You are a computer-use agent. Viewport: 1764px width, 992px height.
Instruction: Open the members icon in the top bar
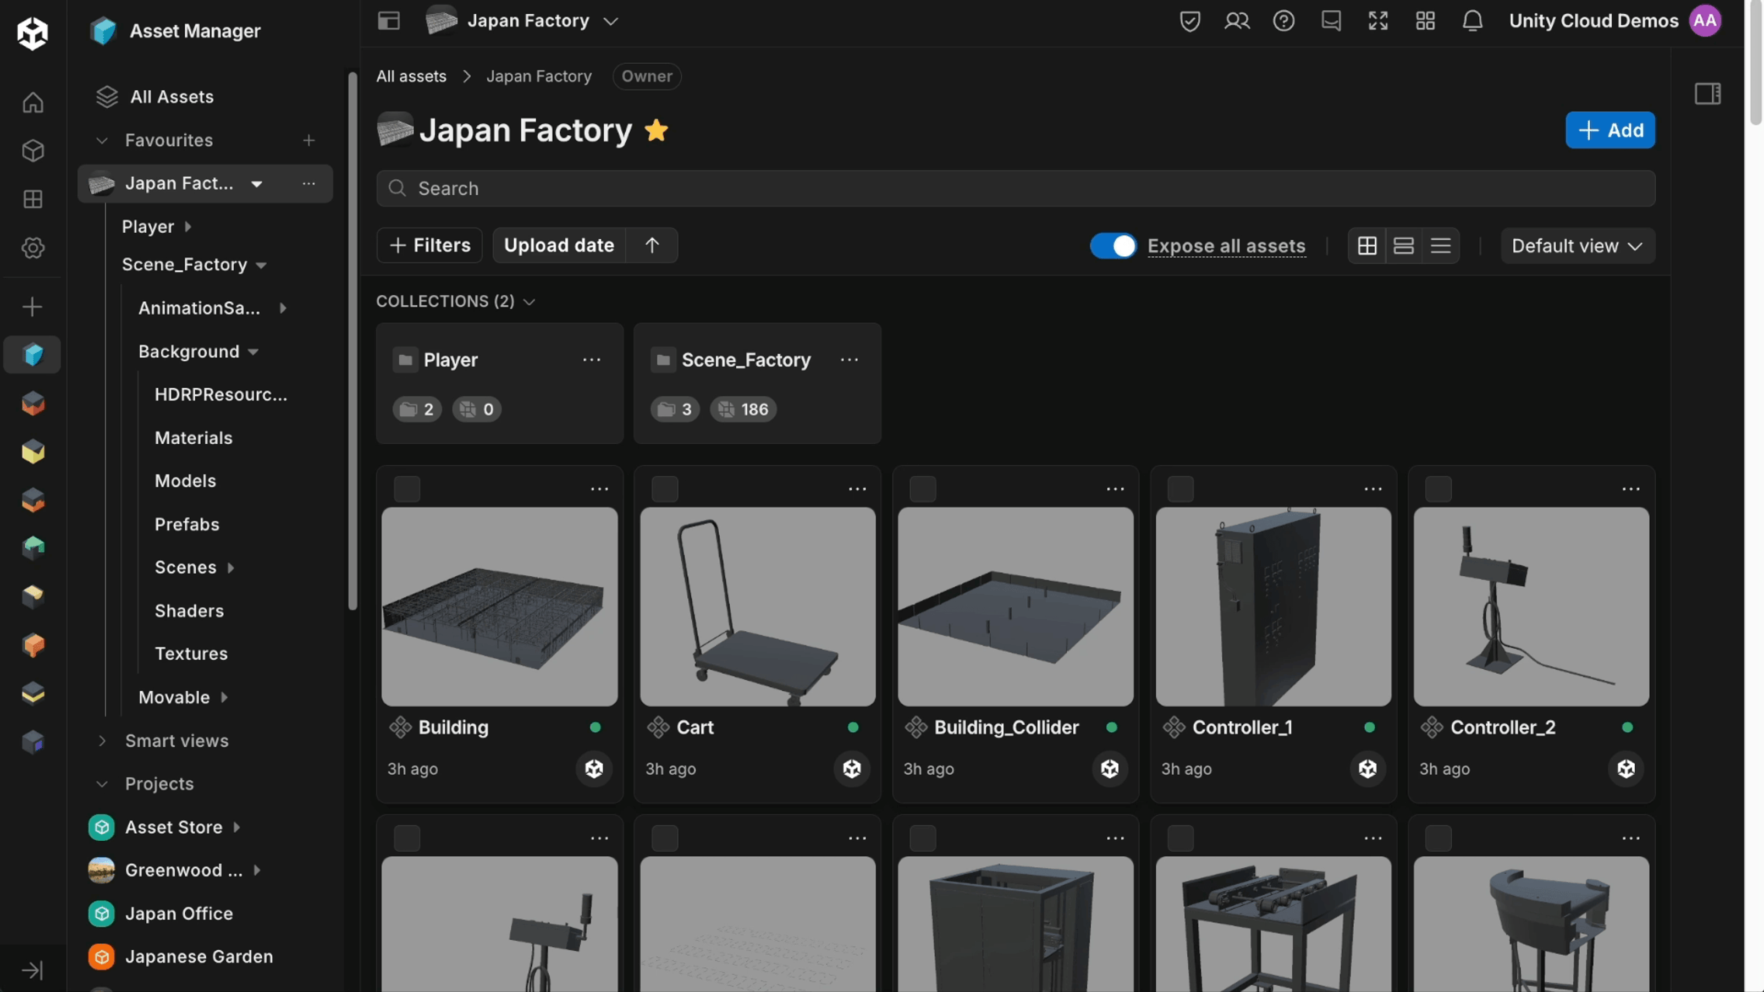click(x=1237, y=21)
